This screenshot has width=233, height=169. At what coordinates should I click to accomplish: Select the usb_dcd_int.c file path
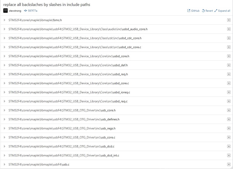point(64,156)
